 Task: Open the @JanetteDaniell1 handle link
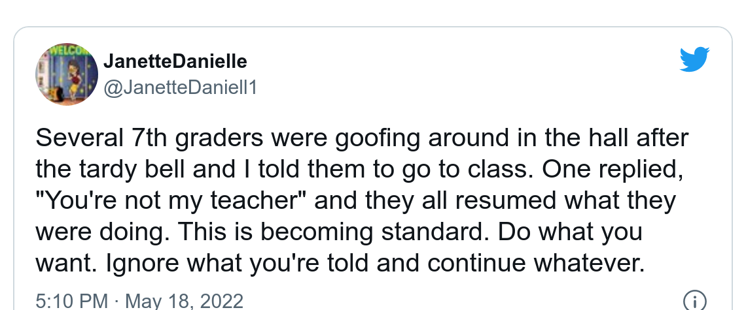(x=181, y=87)
